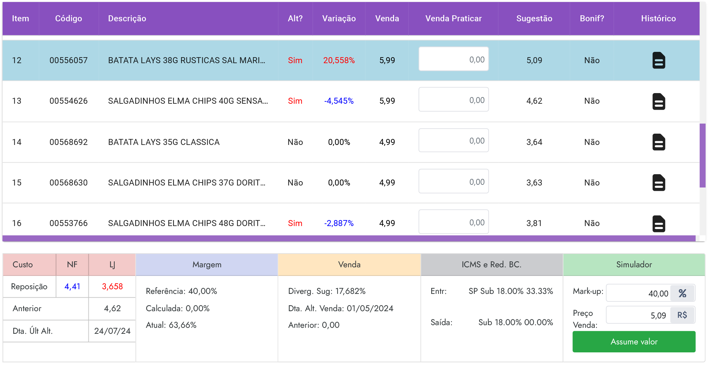Open history icon for item 13
The image size is (709, 368).
click(x=658, y=101)
